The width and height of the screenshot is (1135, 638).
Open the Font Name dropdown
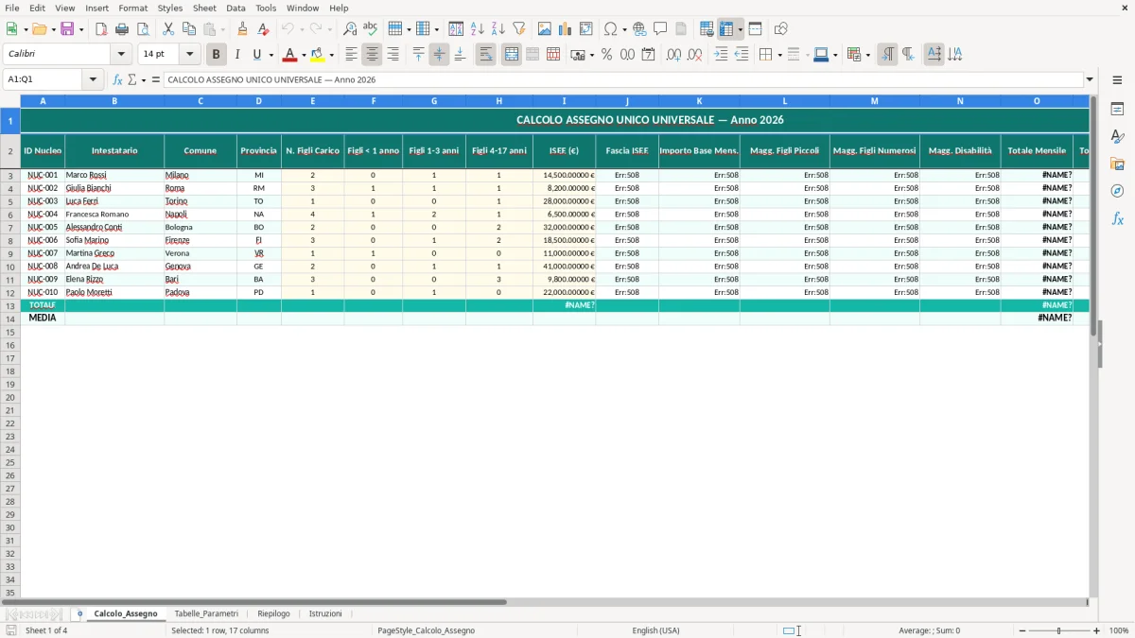[x=121, y=55]
